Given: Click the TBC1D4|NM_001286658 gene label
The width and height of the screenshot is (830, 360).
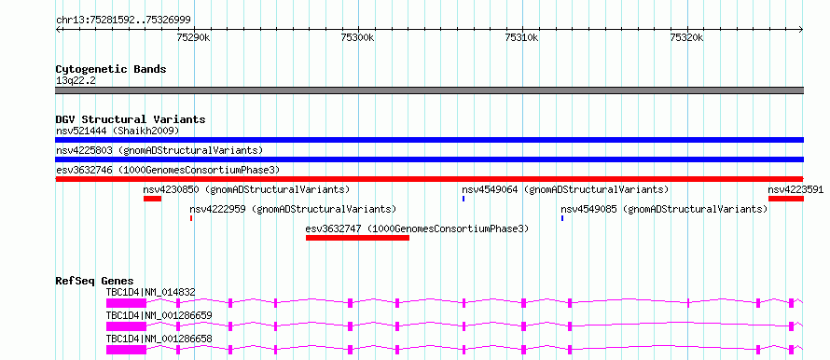Looking at the screenshot, I should (159, 339).
